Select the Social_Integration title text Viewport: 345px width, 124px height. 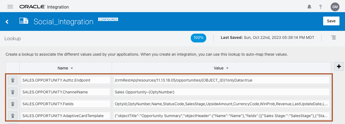tap(63, 22)
